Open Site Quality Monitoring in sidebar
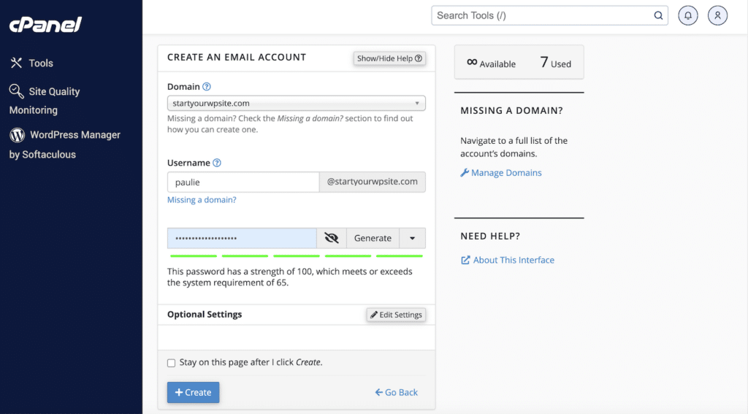Screen dimensions: 748x414 [45, 101]
